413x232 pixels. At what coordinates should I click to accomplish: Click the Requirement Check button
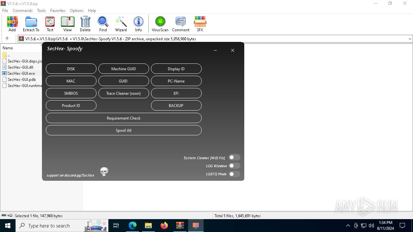pyautogui.click(x=124, y=118)
